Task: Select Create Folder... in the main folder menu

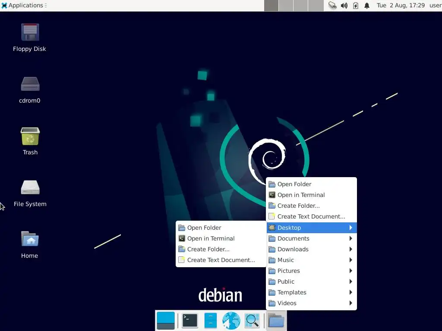Action: [x=312, y=206]
